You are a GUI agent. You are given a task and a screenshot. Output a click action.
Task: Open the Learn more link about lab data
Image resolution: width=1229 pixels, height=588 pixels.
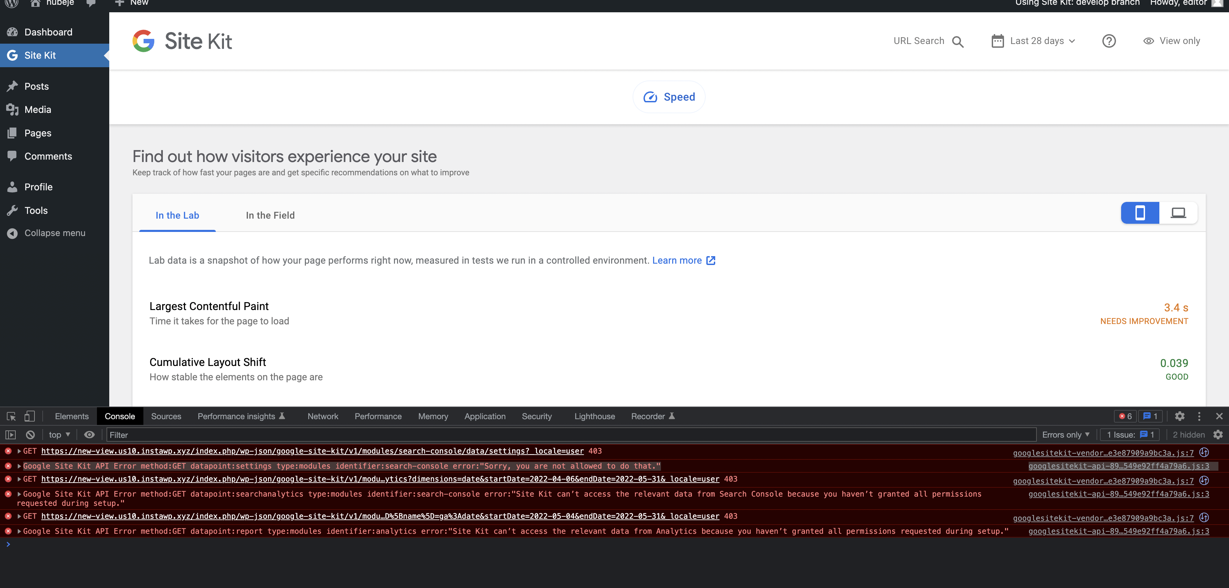click(x=677, y=260)
